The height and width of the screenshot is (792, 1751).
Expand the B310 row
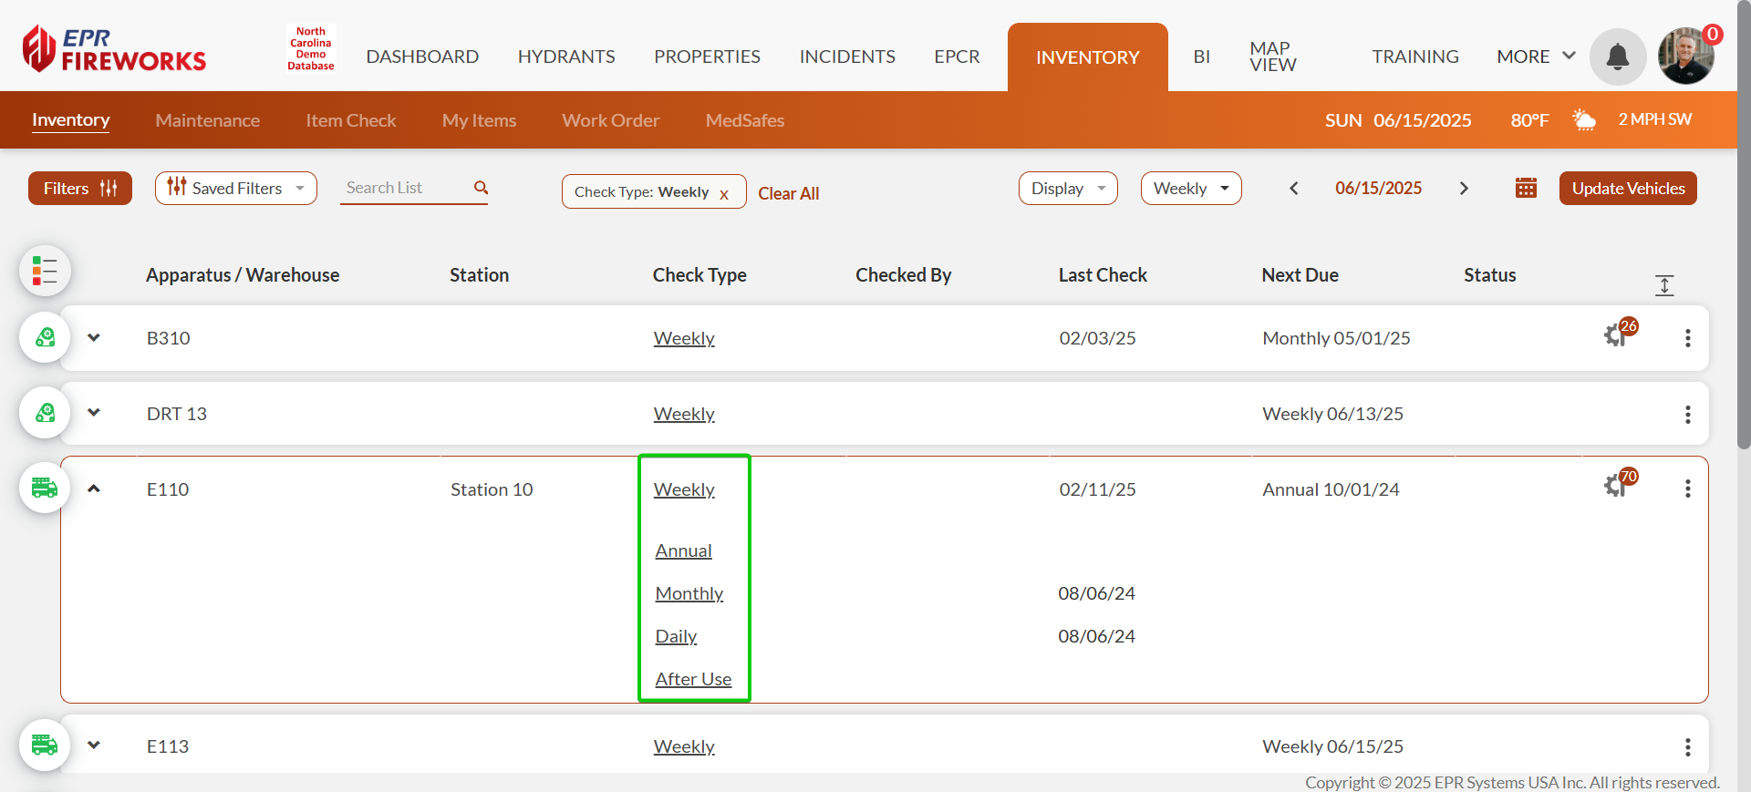94,338
